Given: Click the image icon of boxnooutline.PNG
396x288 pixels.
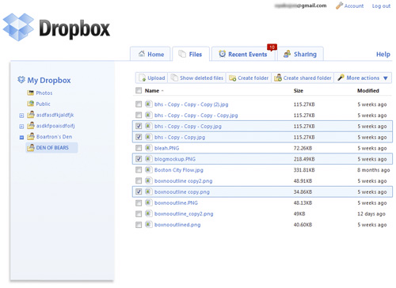Looking at the screenshot, I should [148, 203].
